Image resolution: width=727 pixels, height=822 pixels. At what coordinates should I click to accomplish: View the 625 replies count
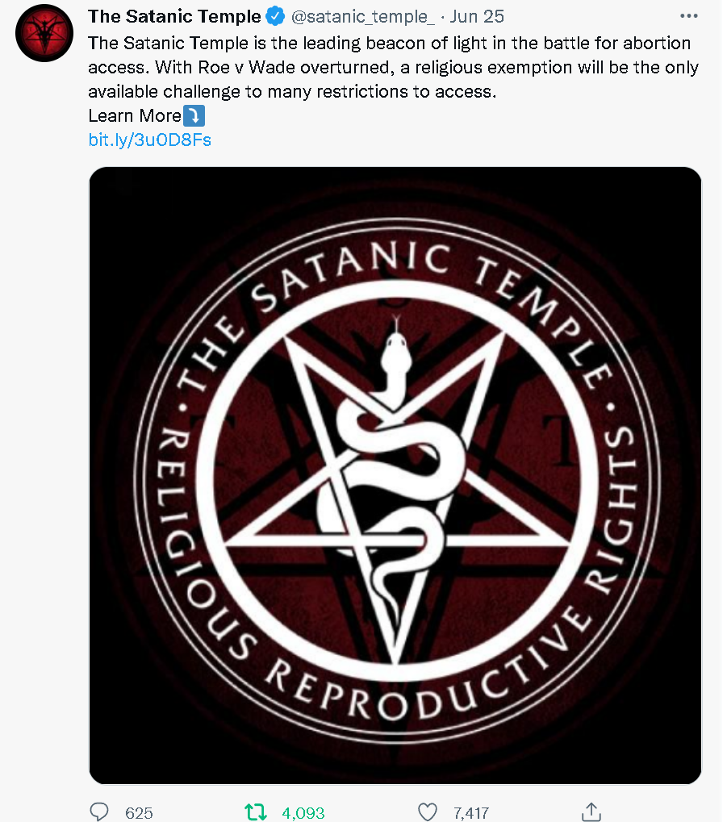139,812
